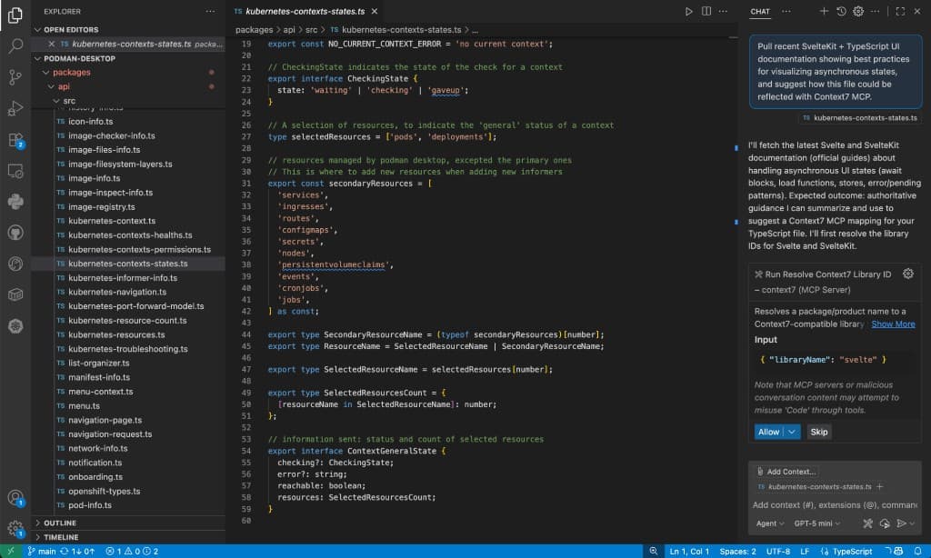Open the Show More link in the tool card
The image size is (931, 558).
(x=893, y=324)
